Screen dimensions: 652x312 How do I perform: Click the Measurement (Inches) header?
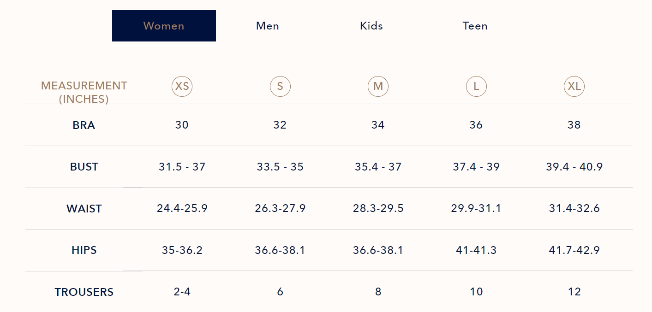(84, 92)
